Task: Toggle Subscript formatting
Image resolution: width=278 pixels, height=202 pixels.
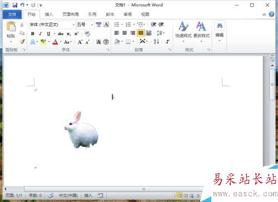Action: point(68,34)
